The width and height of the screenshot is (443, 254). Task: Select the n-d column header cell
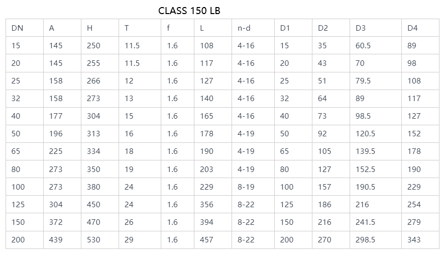point(253,28)
